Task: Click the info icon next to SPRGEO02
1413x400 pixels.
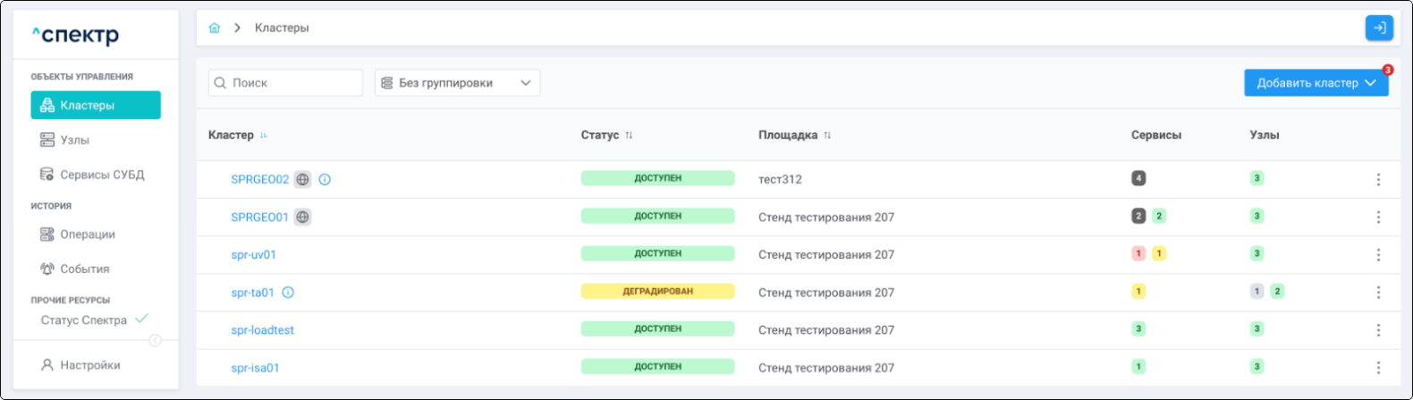Action: 325,179
